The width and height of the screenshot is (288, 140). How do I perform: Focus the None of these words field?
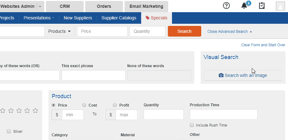click(x=159, y=75)
